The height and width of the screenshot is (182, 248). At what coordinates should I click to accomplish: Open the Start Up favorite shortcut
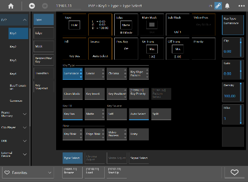[117, 172]
